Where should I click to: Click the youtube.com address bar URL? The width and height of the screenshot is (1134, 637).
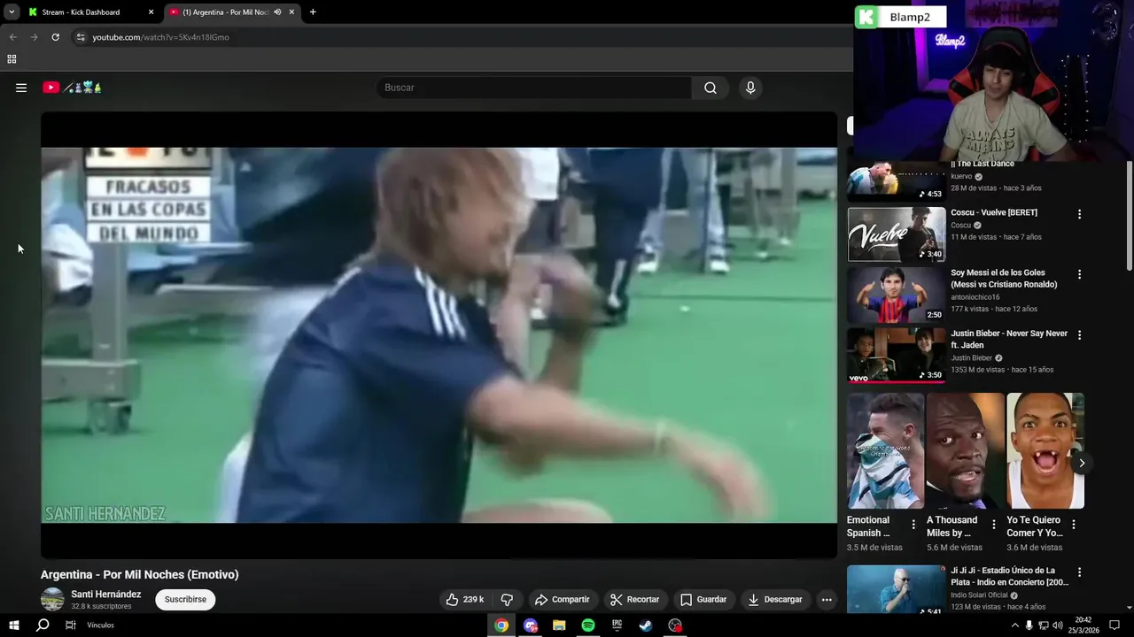160,37
